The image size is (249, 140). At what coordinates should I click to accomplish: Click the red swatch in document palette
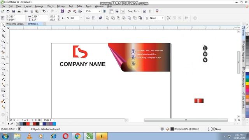28,124
